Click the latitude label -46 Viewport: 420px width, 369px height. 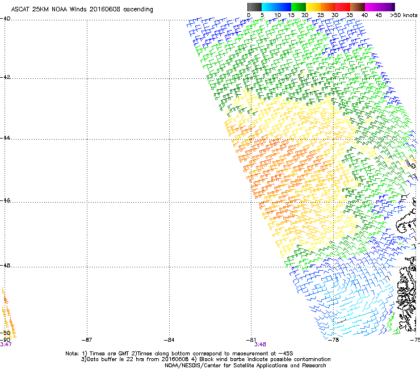5,200
